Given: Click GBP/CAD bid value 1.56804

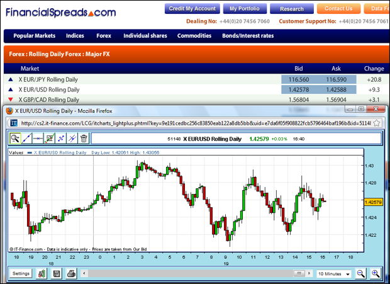Looking at the screenshot, I should click(299, 99).
